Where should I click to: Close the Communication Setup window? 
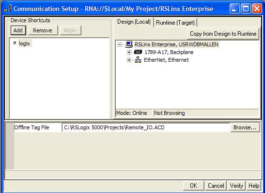pos(257,9)
